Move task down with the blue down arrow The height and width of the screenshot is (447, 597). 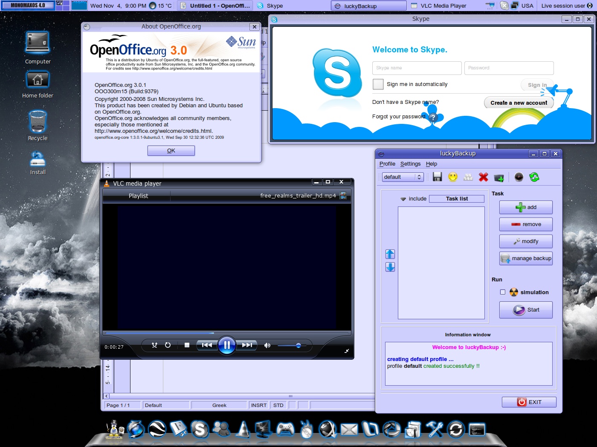pos(390,267)
